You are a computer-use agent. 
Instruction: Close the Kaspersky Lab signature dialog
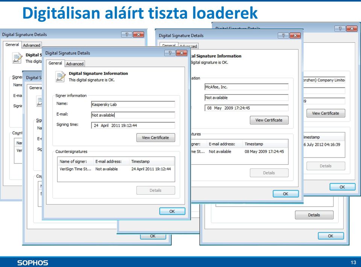coord(182,53)
